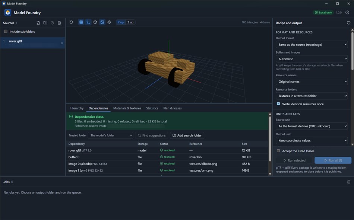Image resolution: width=354 pixels, height=220 pixels.
Task: Clear all sources with trash icon
Action: pos(59,23)
